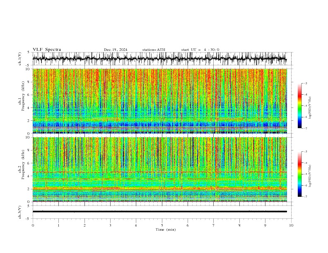Click the upper PSD color scale bar

click(x=299, y=106)
